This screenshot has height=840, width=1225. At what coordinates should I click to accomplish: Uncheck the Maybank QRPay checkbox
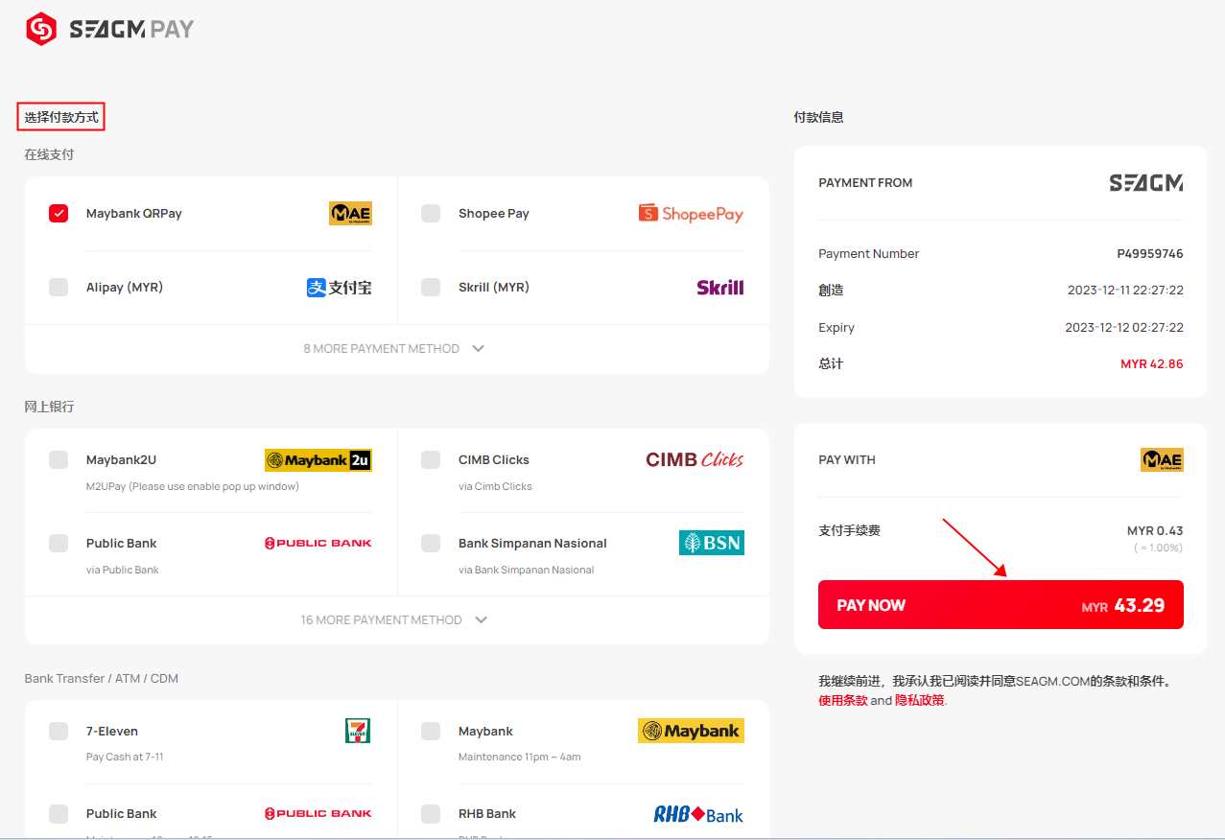(x=59, y=213)
